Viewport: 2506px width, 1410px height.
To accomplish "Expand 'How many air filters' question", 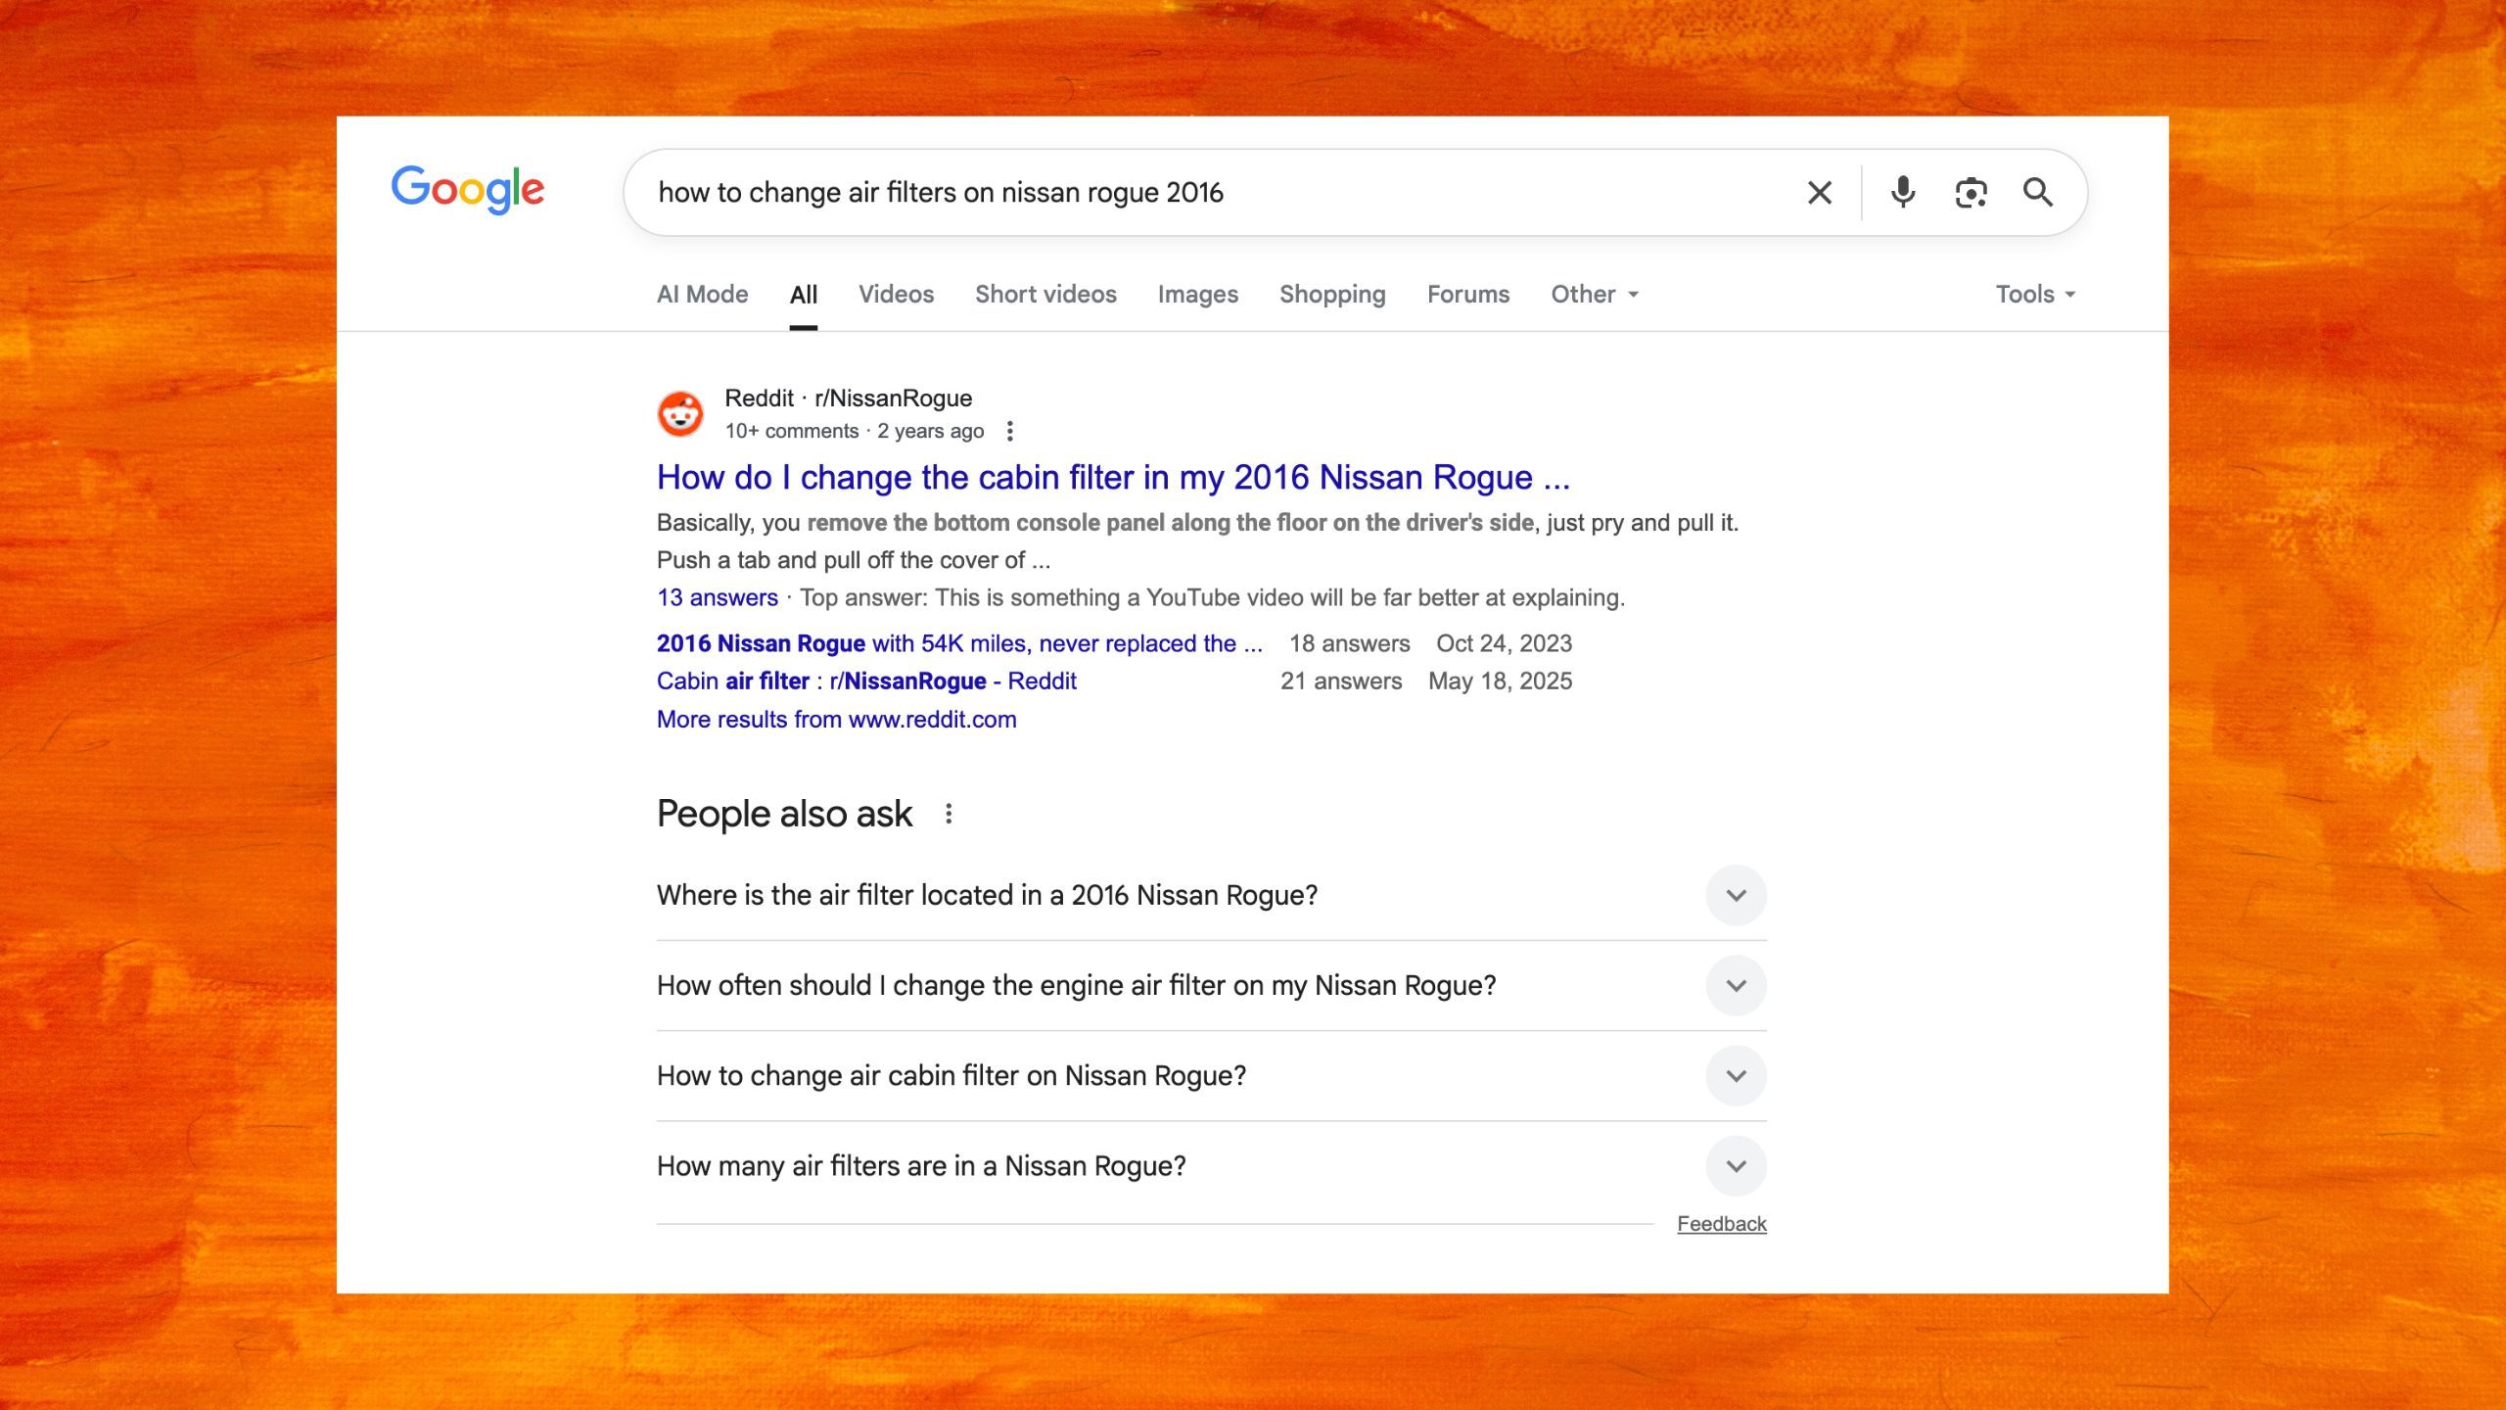I will tap(1211, 1165).
